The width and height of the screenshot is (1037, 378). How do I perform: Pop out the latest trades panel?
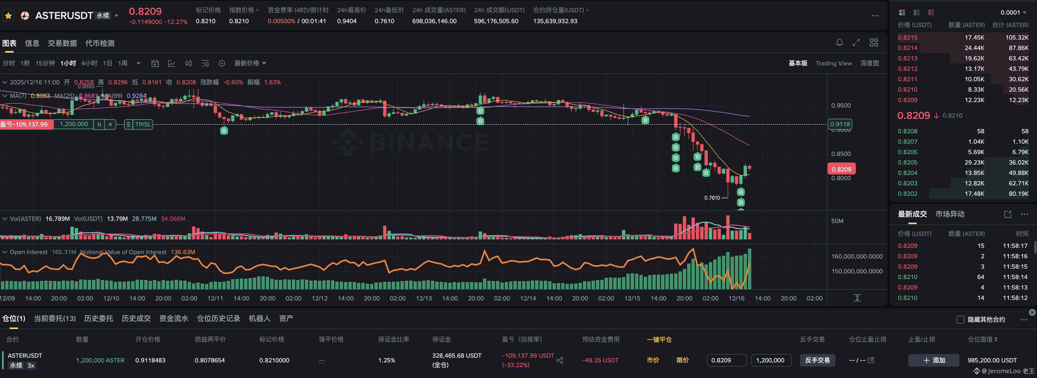coord(1008,214)
